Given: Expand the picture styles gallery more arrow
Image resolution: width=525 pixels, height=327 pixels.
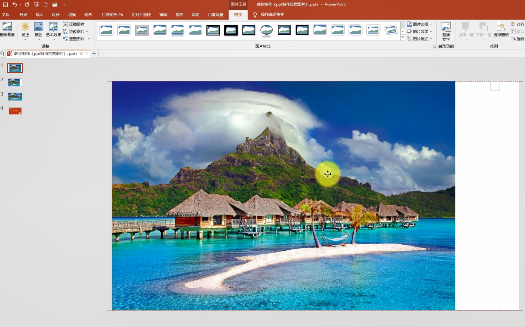Looking at the screenshot, I should tap(403, 38).
